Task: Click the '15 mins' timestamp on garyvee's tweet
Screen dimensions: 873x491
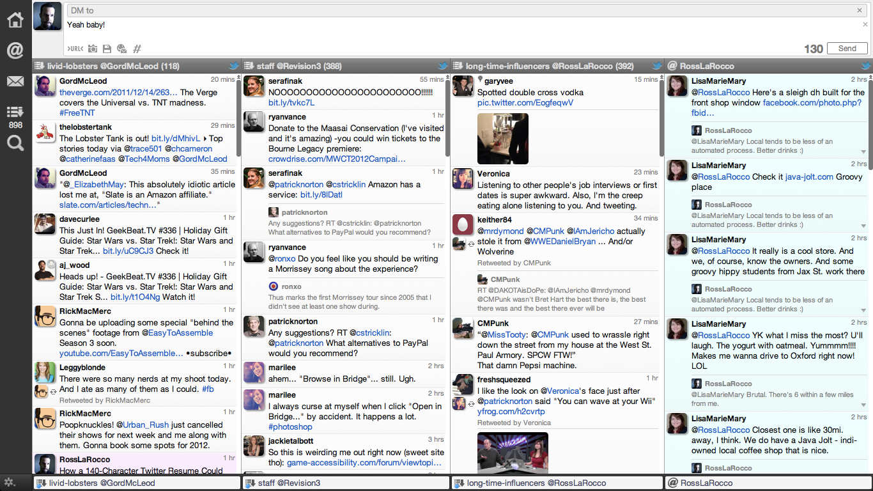Action: click(x=646, y=80)
